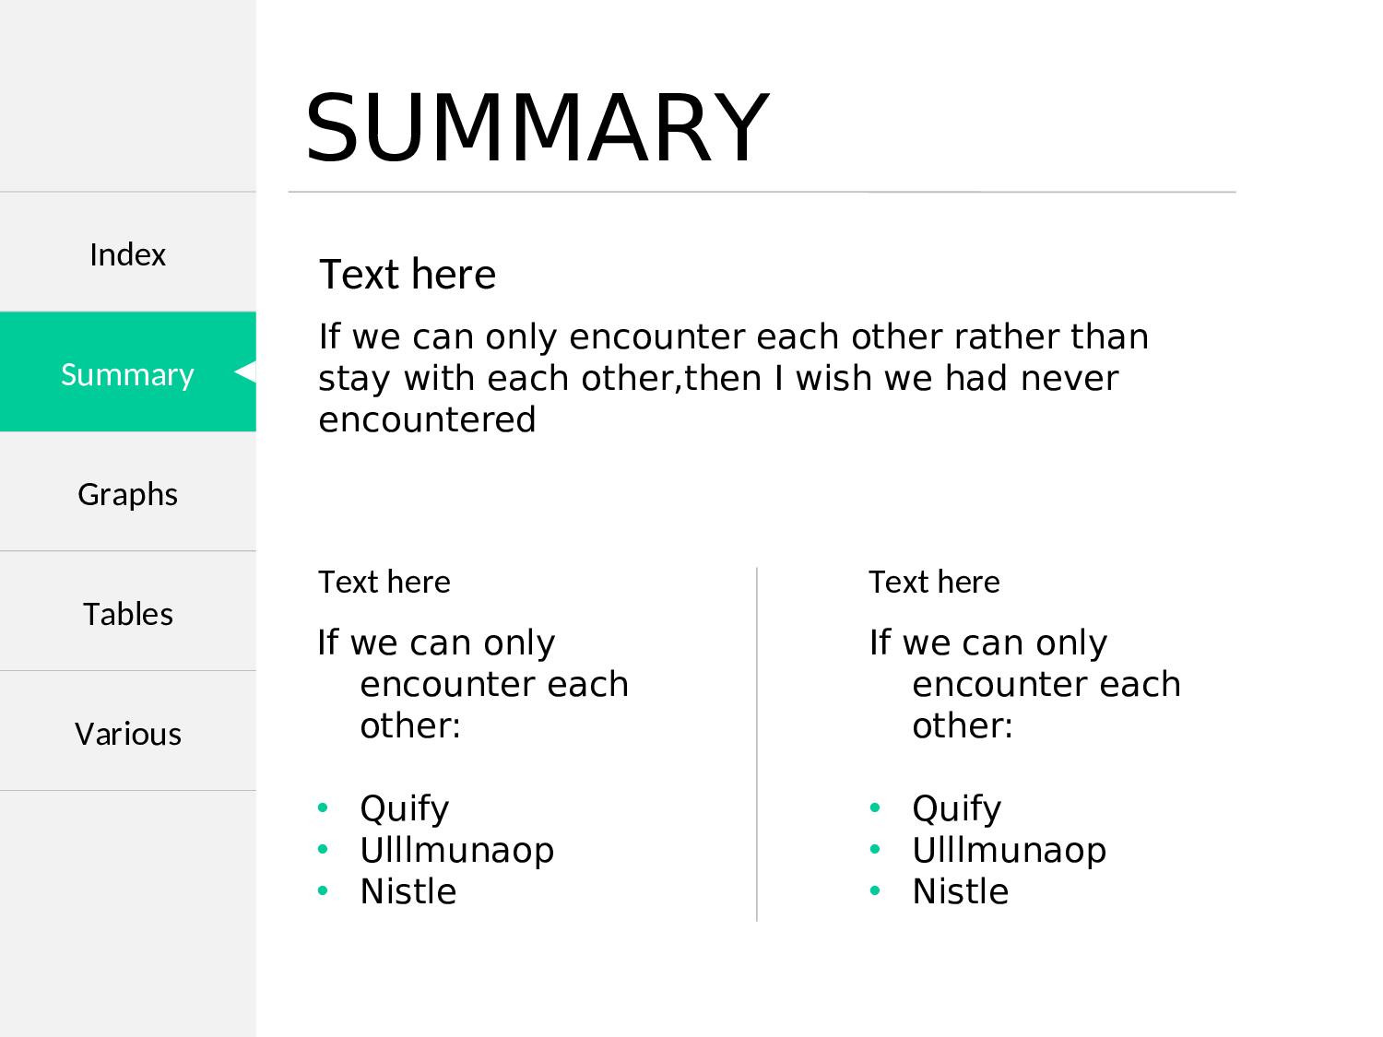Screen dimensions: 1383x1037
Task: Click 'Nistle' in the right column list
Action: [960, 891]
